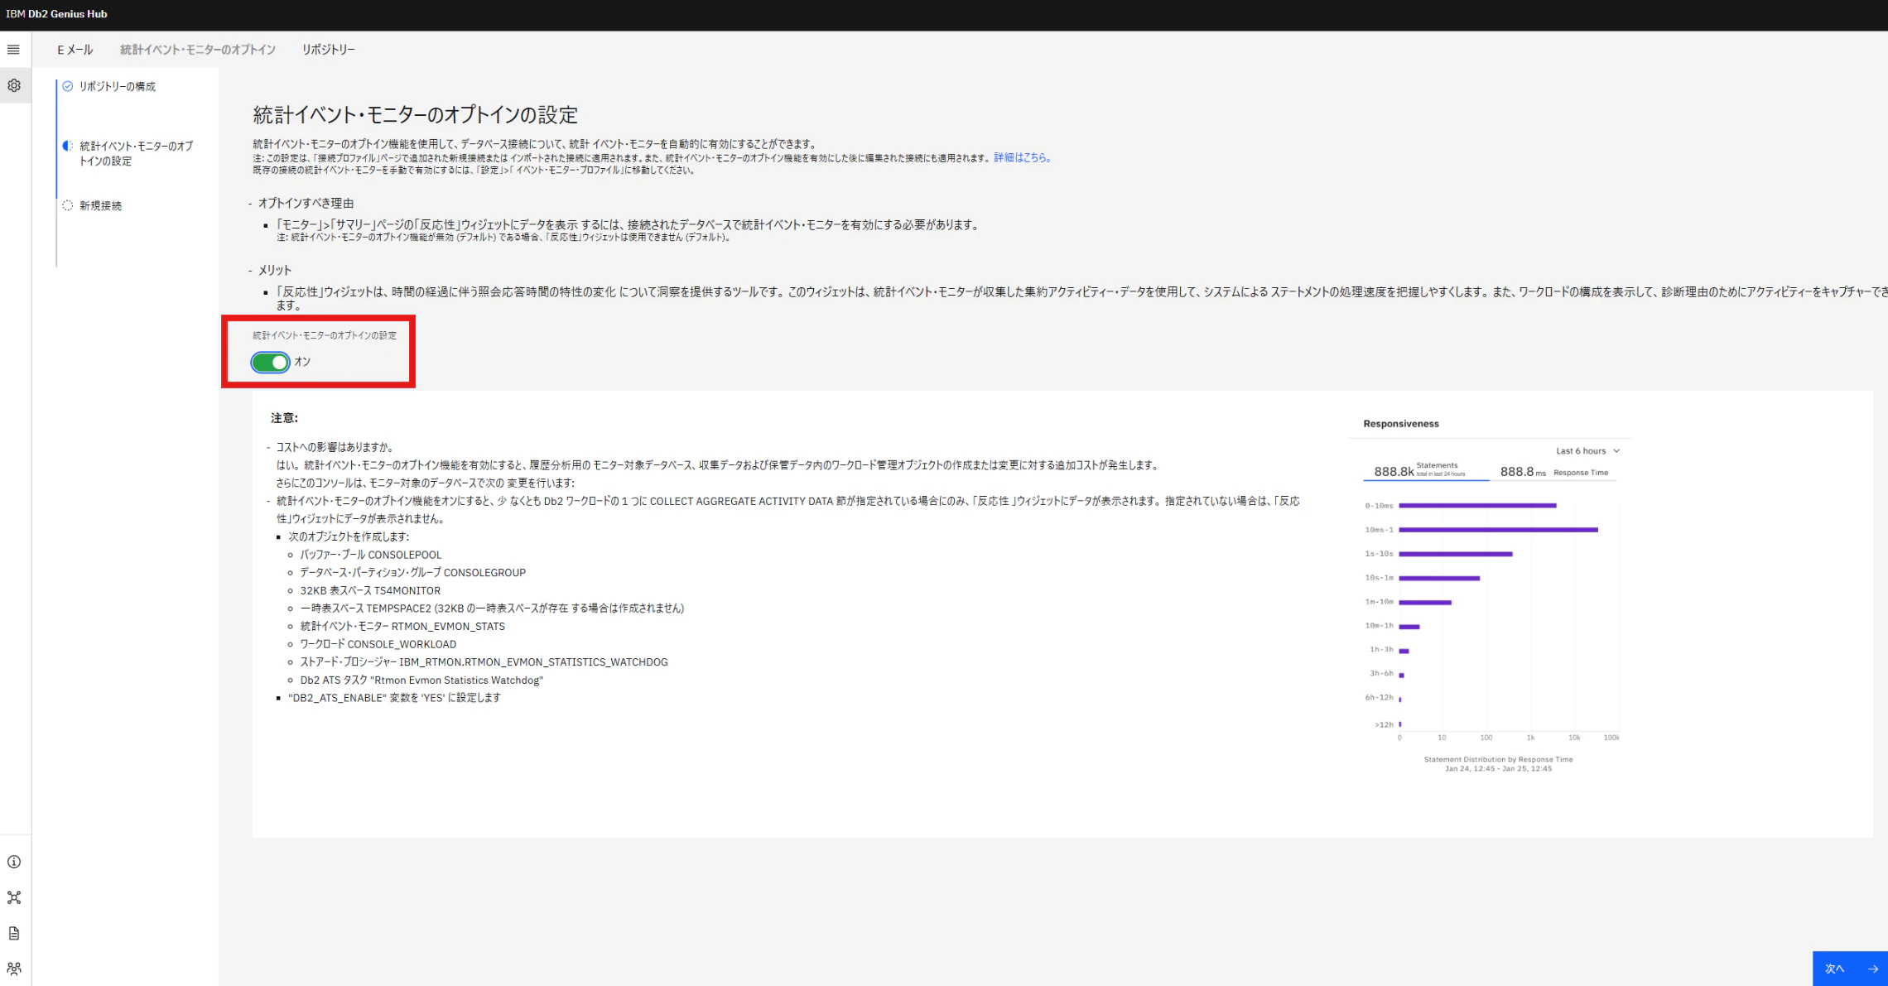Click the information icon in the sidebar
1888x986 pixels.
[x=14, y=862]
